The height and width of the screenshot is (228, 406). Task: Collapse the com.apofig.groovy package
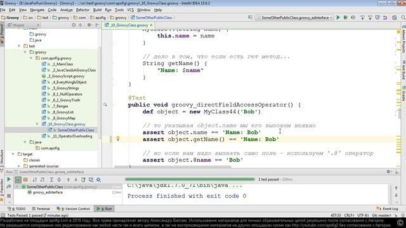[x=31, y=58]
